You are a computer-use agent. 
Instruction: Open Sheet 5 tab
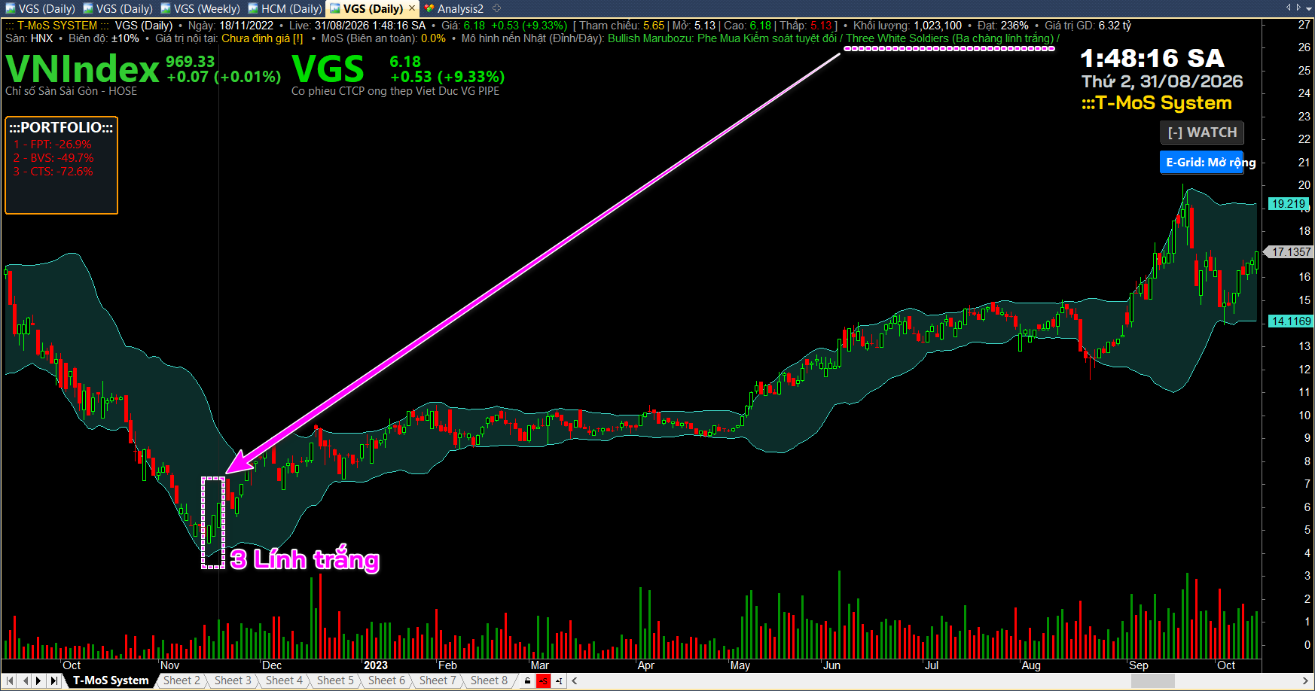335,680
